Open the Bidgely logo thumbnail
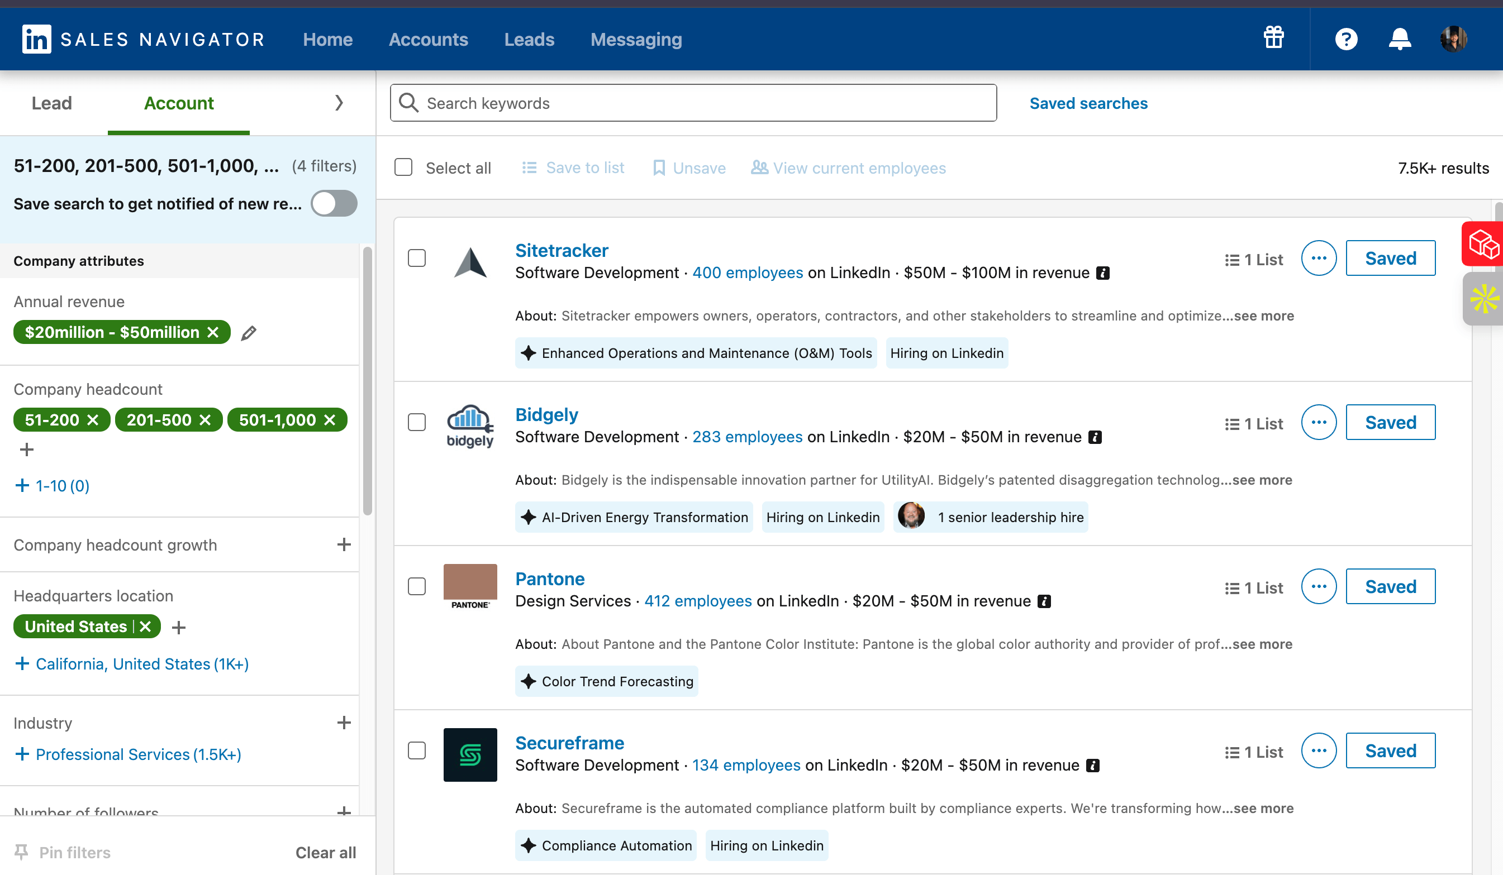 pyautogui.click(x=470, y=426)
